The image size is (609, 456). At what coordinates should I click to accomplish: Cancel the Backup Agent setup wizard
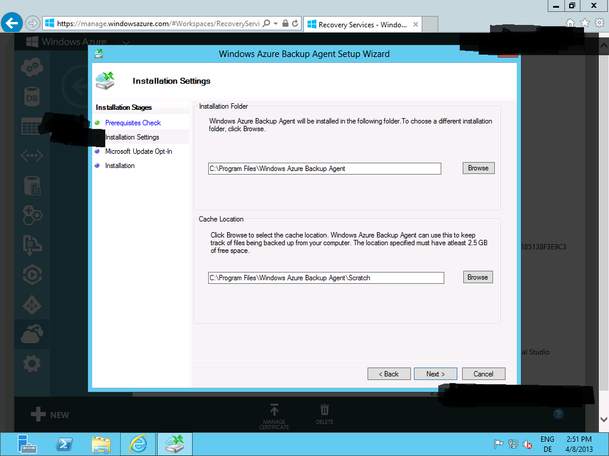pos(484,373)
